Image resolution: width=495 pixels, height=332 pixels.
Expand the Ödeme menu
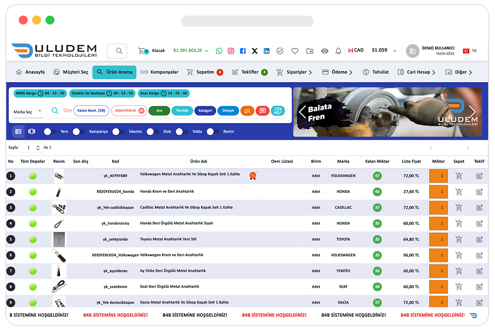[x=337, y=72]
